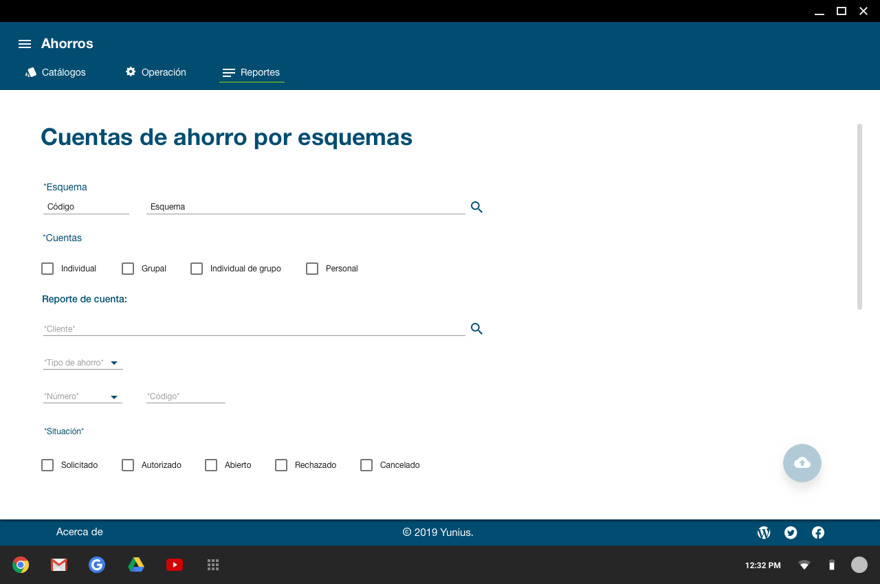Launch Gmail from the taskbar
This screenshot has width=880, height=584.
pos(59,565)
